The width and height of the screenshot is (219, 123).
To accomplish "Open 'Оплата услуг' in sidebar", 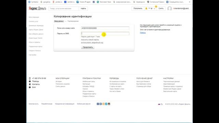I will pyautogui.click(x=34, y=21).
